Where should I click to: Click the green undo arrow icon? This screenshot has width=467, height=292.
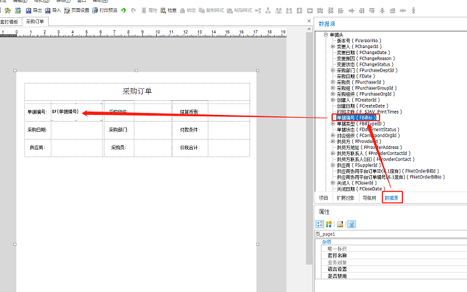123,11
